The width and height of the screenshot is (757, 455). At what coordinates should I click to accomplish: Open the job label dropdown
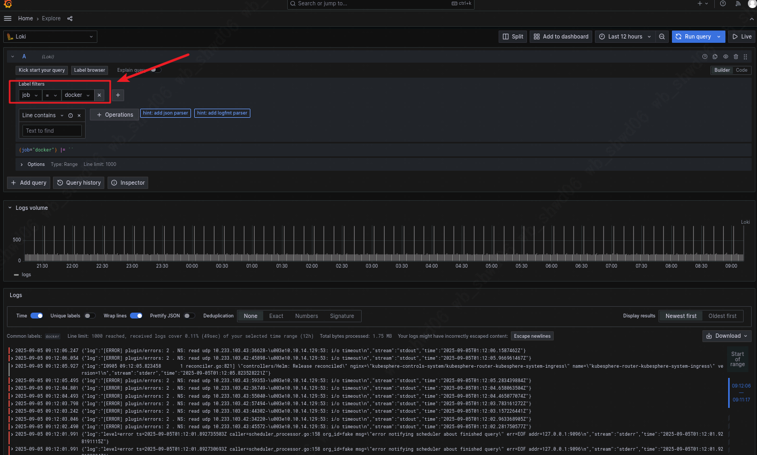(30, 95)
